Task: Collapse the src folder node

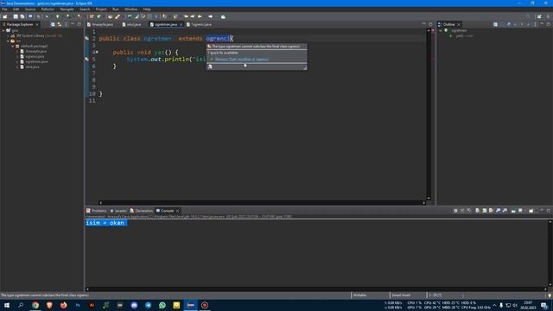Action: tap(8, 41)
